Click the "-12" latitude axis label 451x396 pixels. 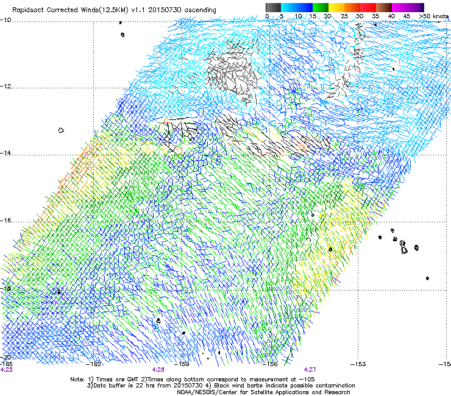point(5,87)
